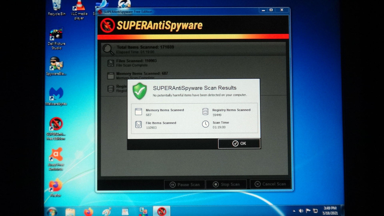384x216 pixels.
Task: Click the Windows Start orb
Action: [x=52, y=212]
